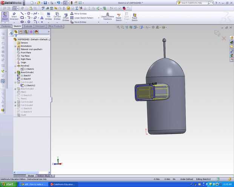234x187 pixels.
Task: Expand the Boss-Extrude1 feature node
Action: [15, 72]
